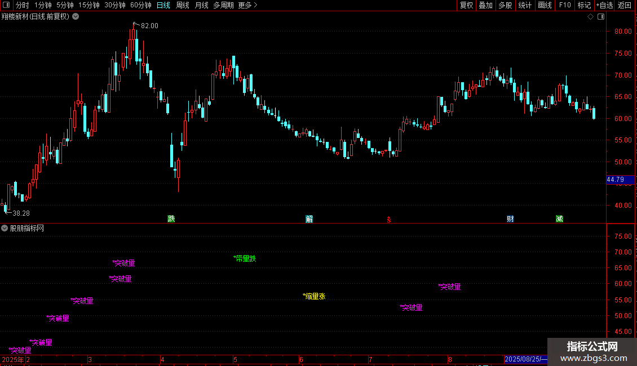637x366 pixels.
Task: Click the 2025/08/25 date label
Action: pos(526,359)
